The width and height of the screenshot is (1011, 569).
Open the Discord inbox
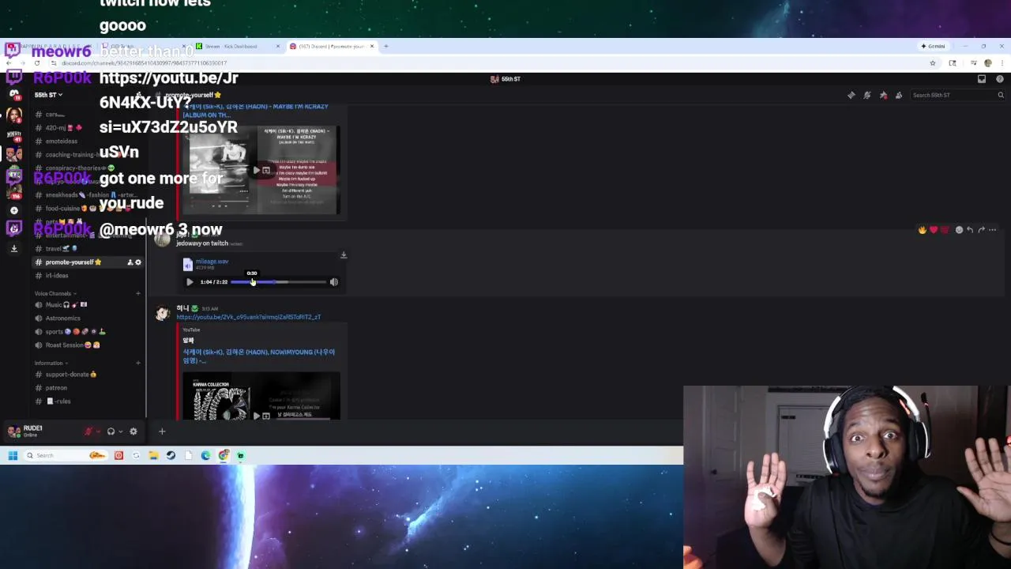tap(982, 79)
